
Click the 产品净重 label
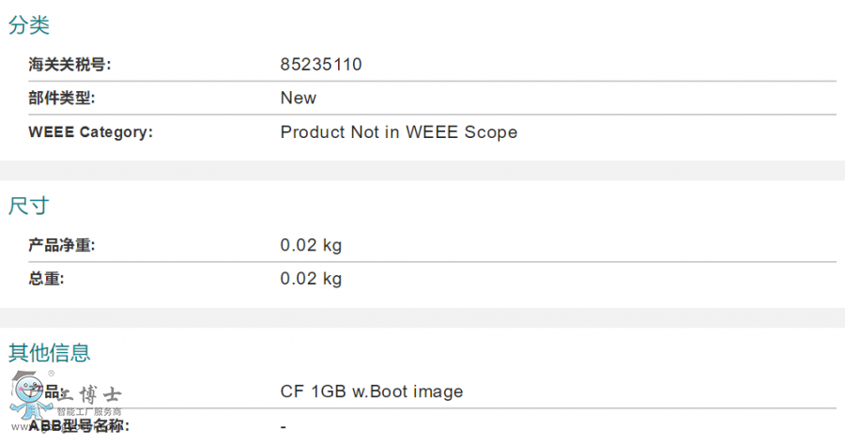pos(62,246)
